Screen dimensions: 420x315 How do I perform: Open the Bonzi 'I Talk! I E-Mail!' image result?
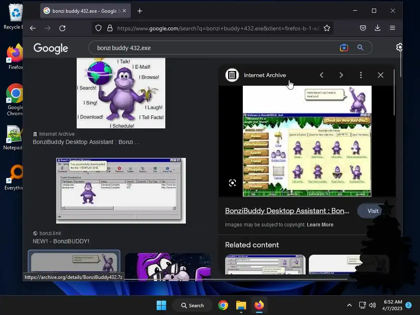coord(121,93)
